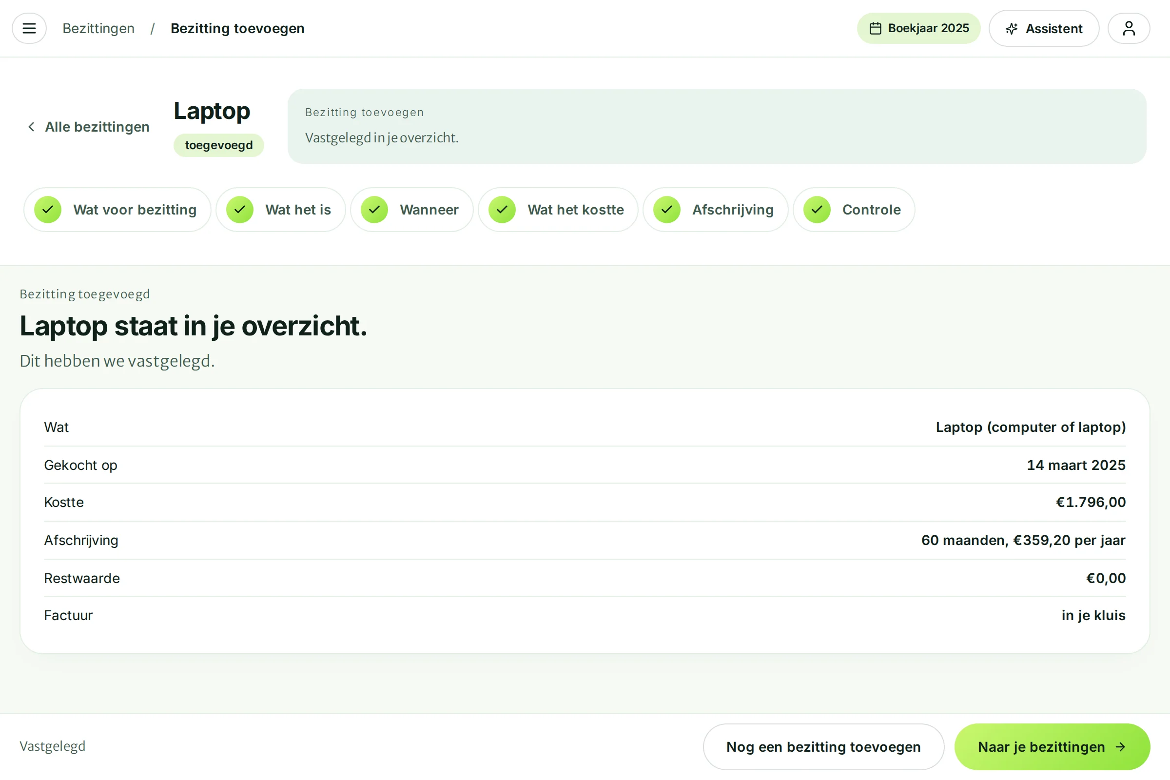Click the checkmark on Afschrijving step
The width and height of the screenshot is (1170, 780).
coord(666,210)
